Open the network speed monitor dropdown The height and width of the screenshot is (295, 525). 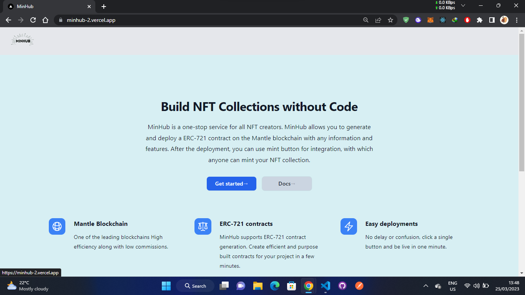[x=463, y=6]
